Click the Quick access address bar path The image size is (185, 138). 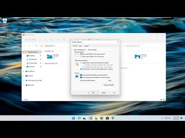[49, 46]
